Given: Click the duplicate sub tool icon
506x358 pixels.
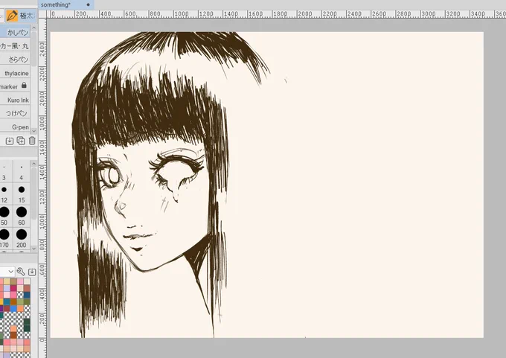Looking at the screenshot, I should (x=21, y=141).
